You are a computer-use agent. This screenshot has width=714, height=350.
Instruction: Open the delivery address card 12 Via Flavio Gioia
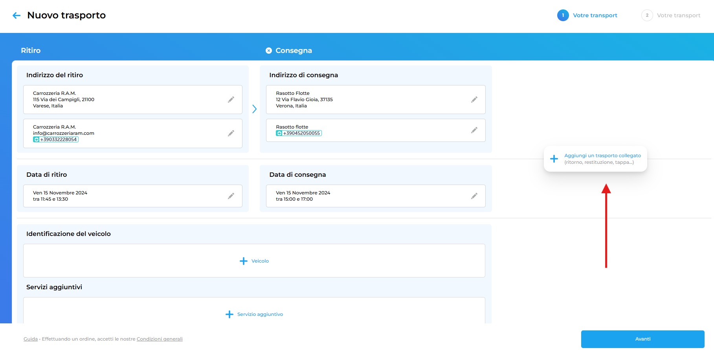point(376,100)
